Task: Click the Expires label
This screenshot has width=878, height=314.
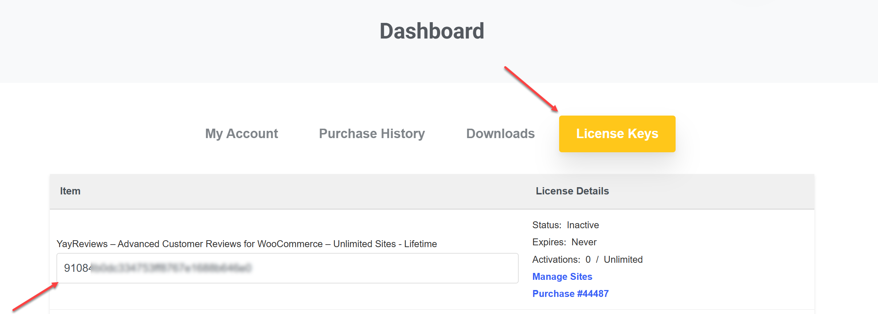Action: (x=549, y=242)
